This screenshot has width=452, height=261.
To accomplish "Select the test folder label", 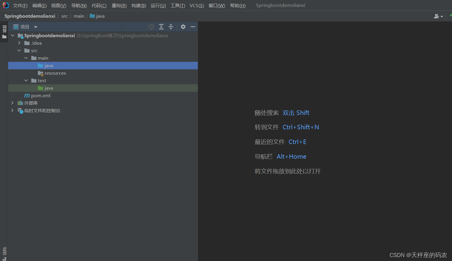I will pos(42,81).
